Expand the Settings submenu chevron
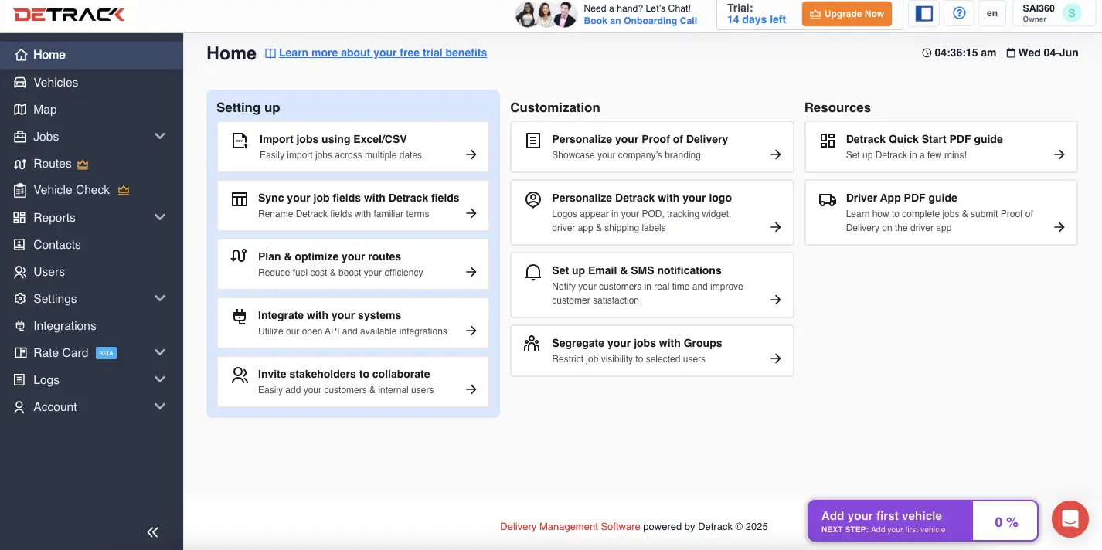This screenshot has height=550, width=1102. [160, 299]
